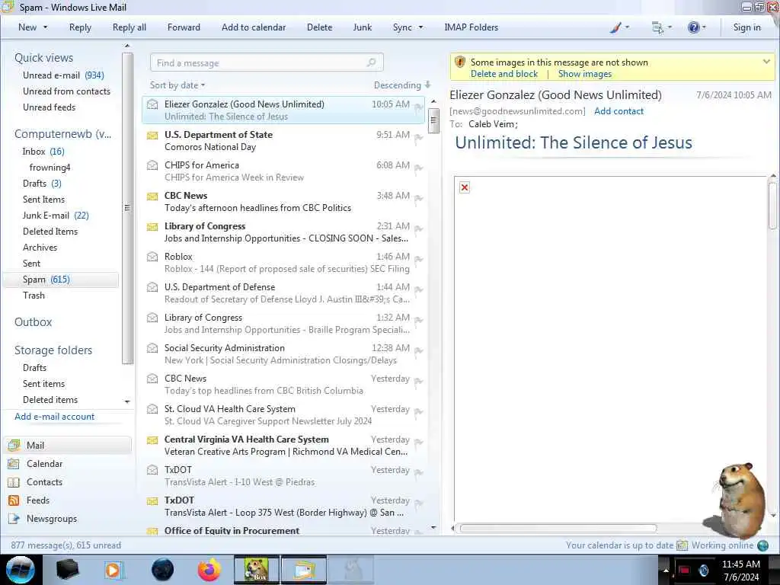Click Forward in the toolbar

pos(184,27)
